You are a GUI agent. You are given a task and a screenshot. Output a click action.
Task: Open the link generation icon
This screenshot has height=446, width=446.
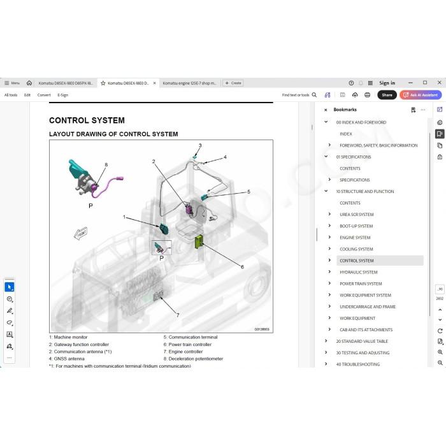point(327,95)
